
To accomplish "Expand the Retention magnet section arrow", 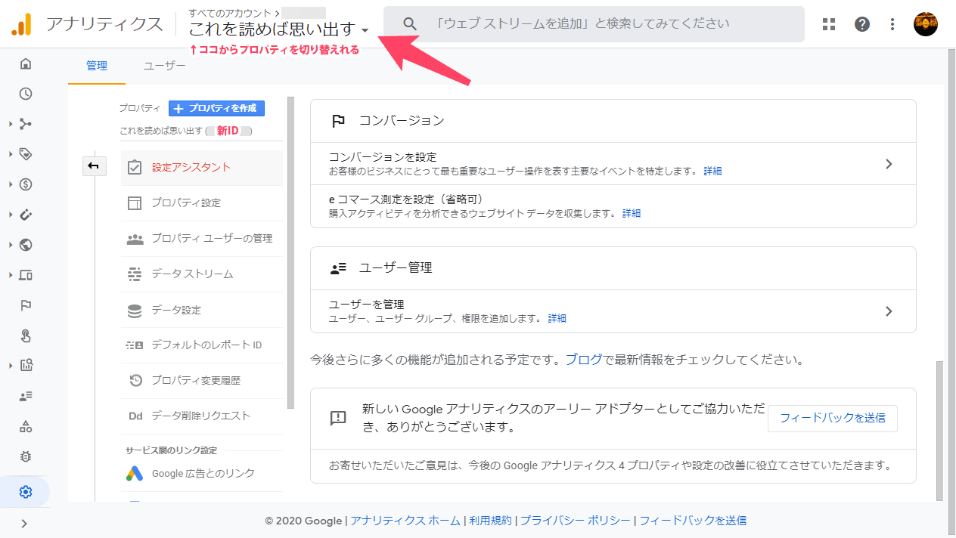I will (x=11, y=215).
